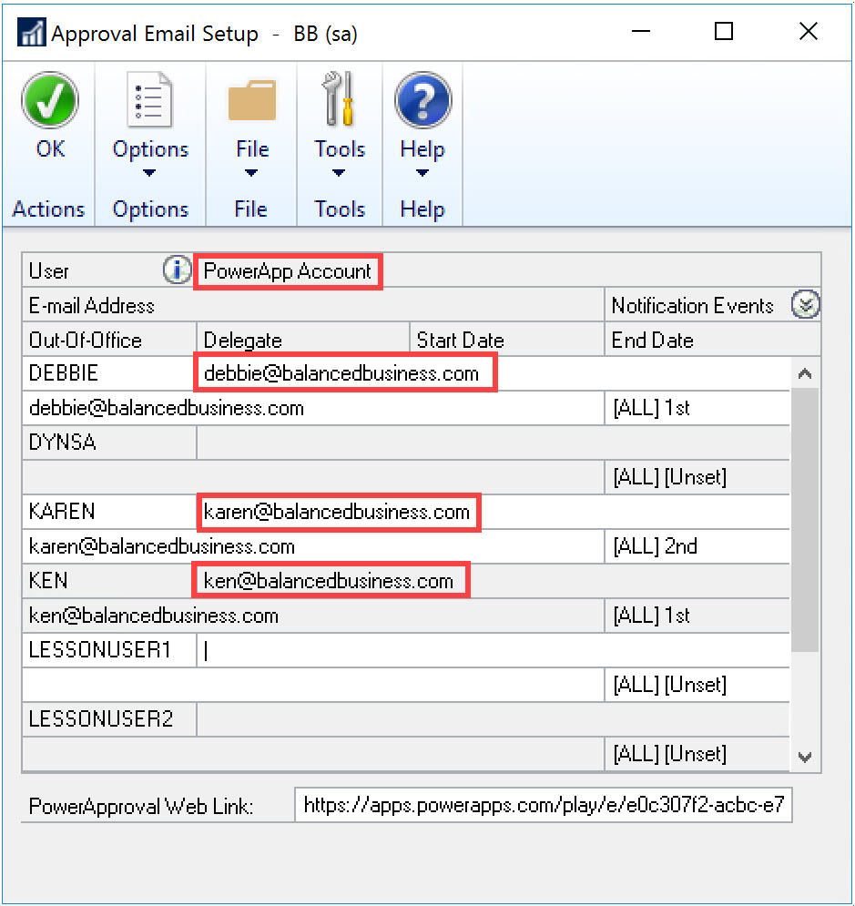Open the File dropdown arrow

pyautogui.click(x=251, y=173)
